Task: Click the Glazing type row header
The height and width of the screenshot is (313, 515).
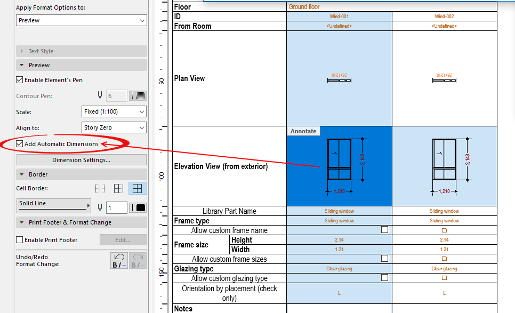Action: [229, 269]
